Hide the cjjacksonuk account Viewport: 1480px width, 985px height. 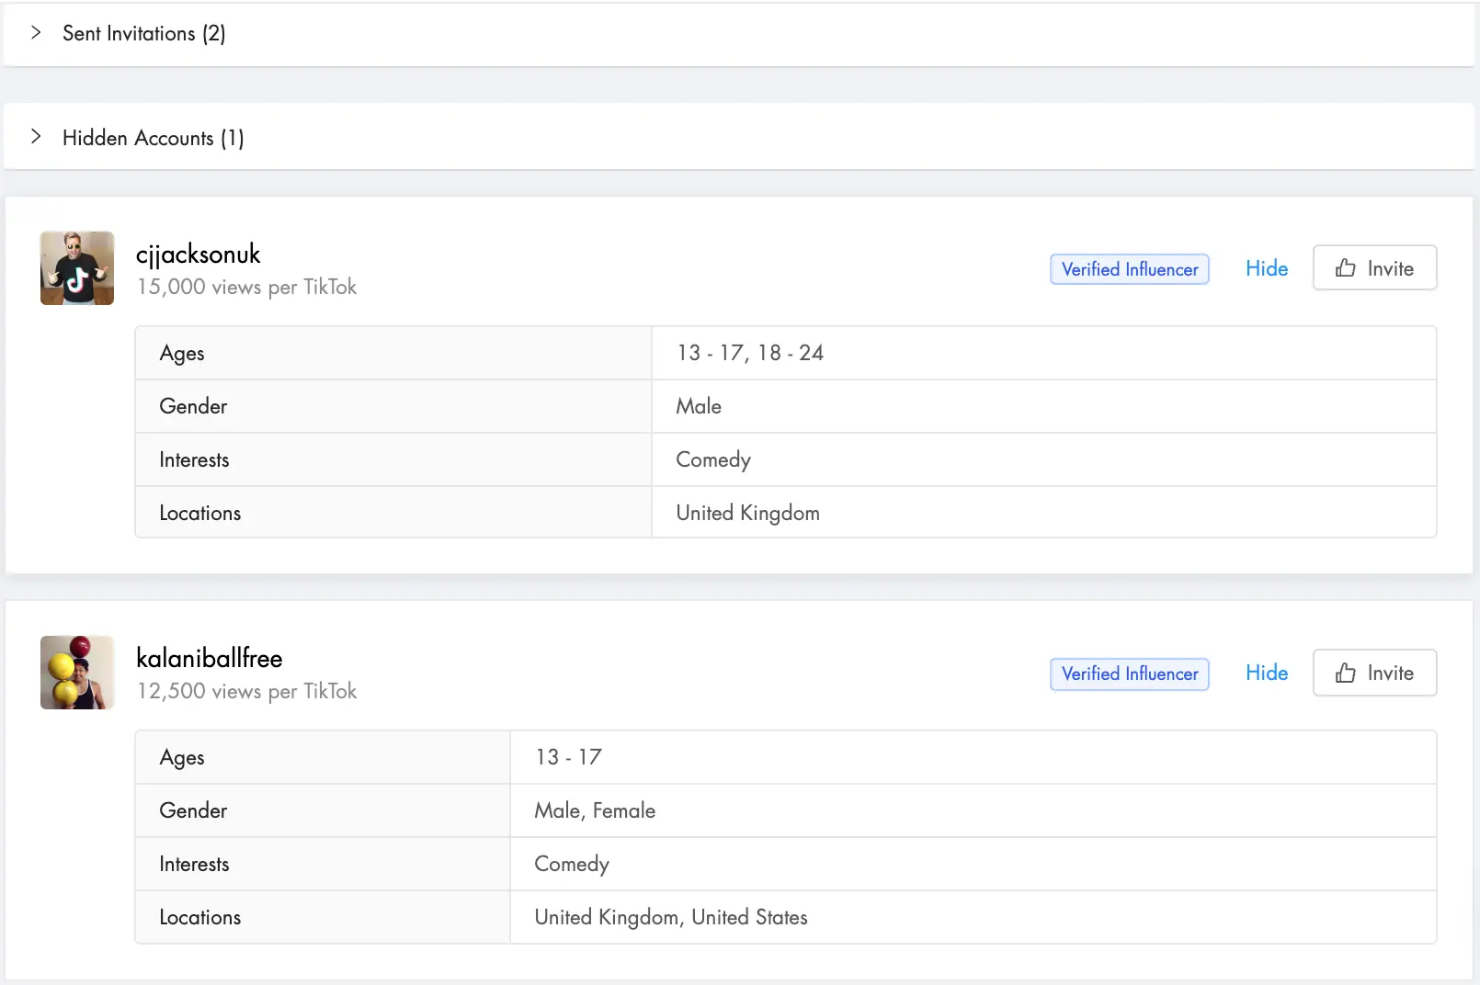(x=1266, y=268)
